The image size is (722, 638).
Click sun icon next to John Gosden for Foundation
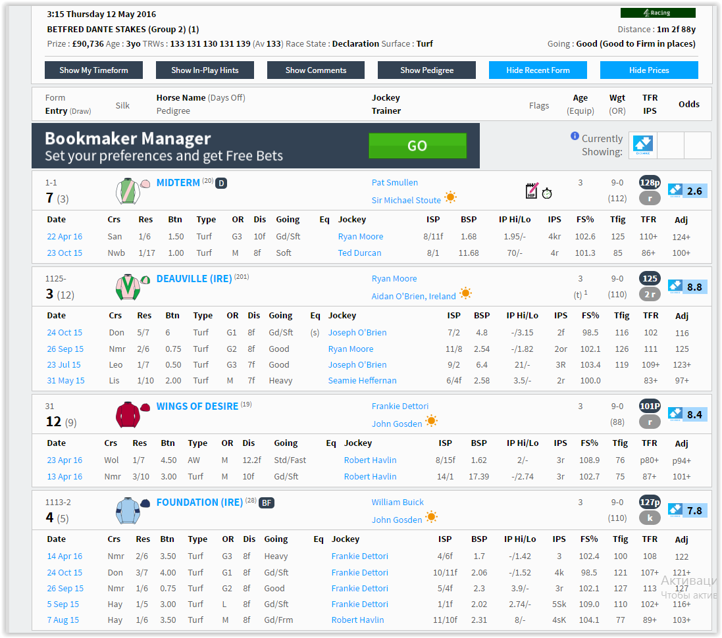point(432,517)
